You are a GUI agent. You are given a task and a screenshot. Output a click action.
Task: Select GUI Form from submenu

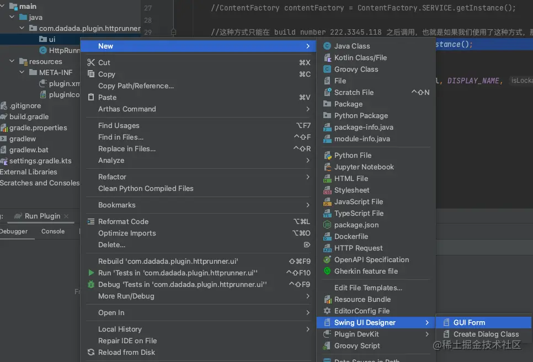469,323
